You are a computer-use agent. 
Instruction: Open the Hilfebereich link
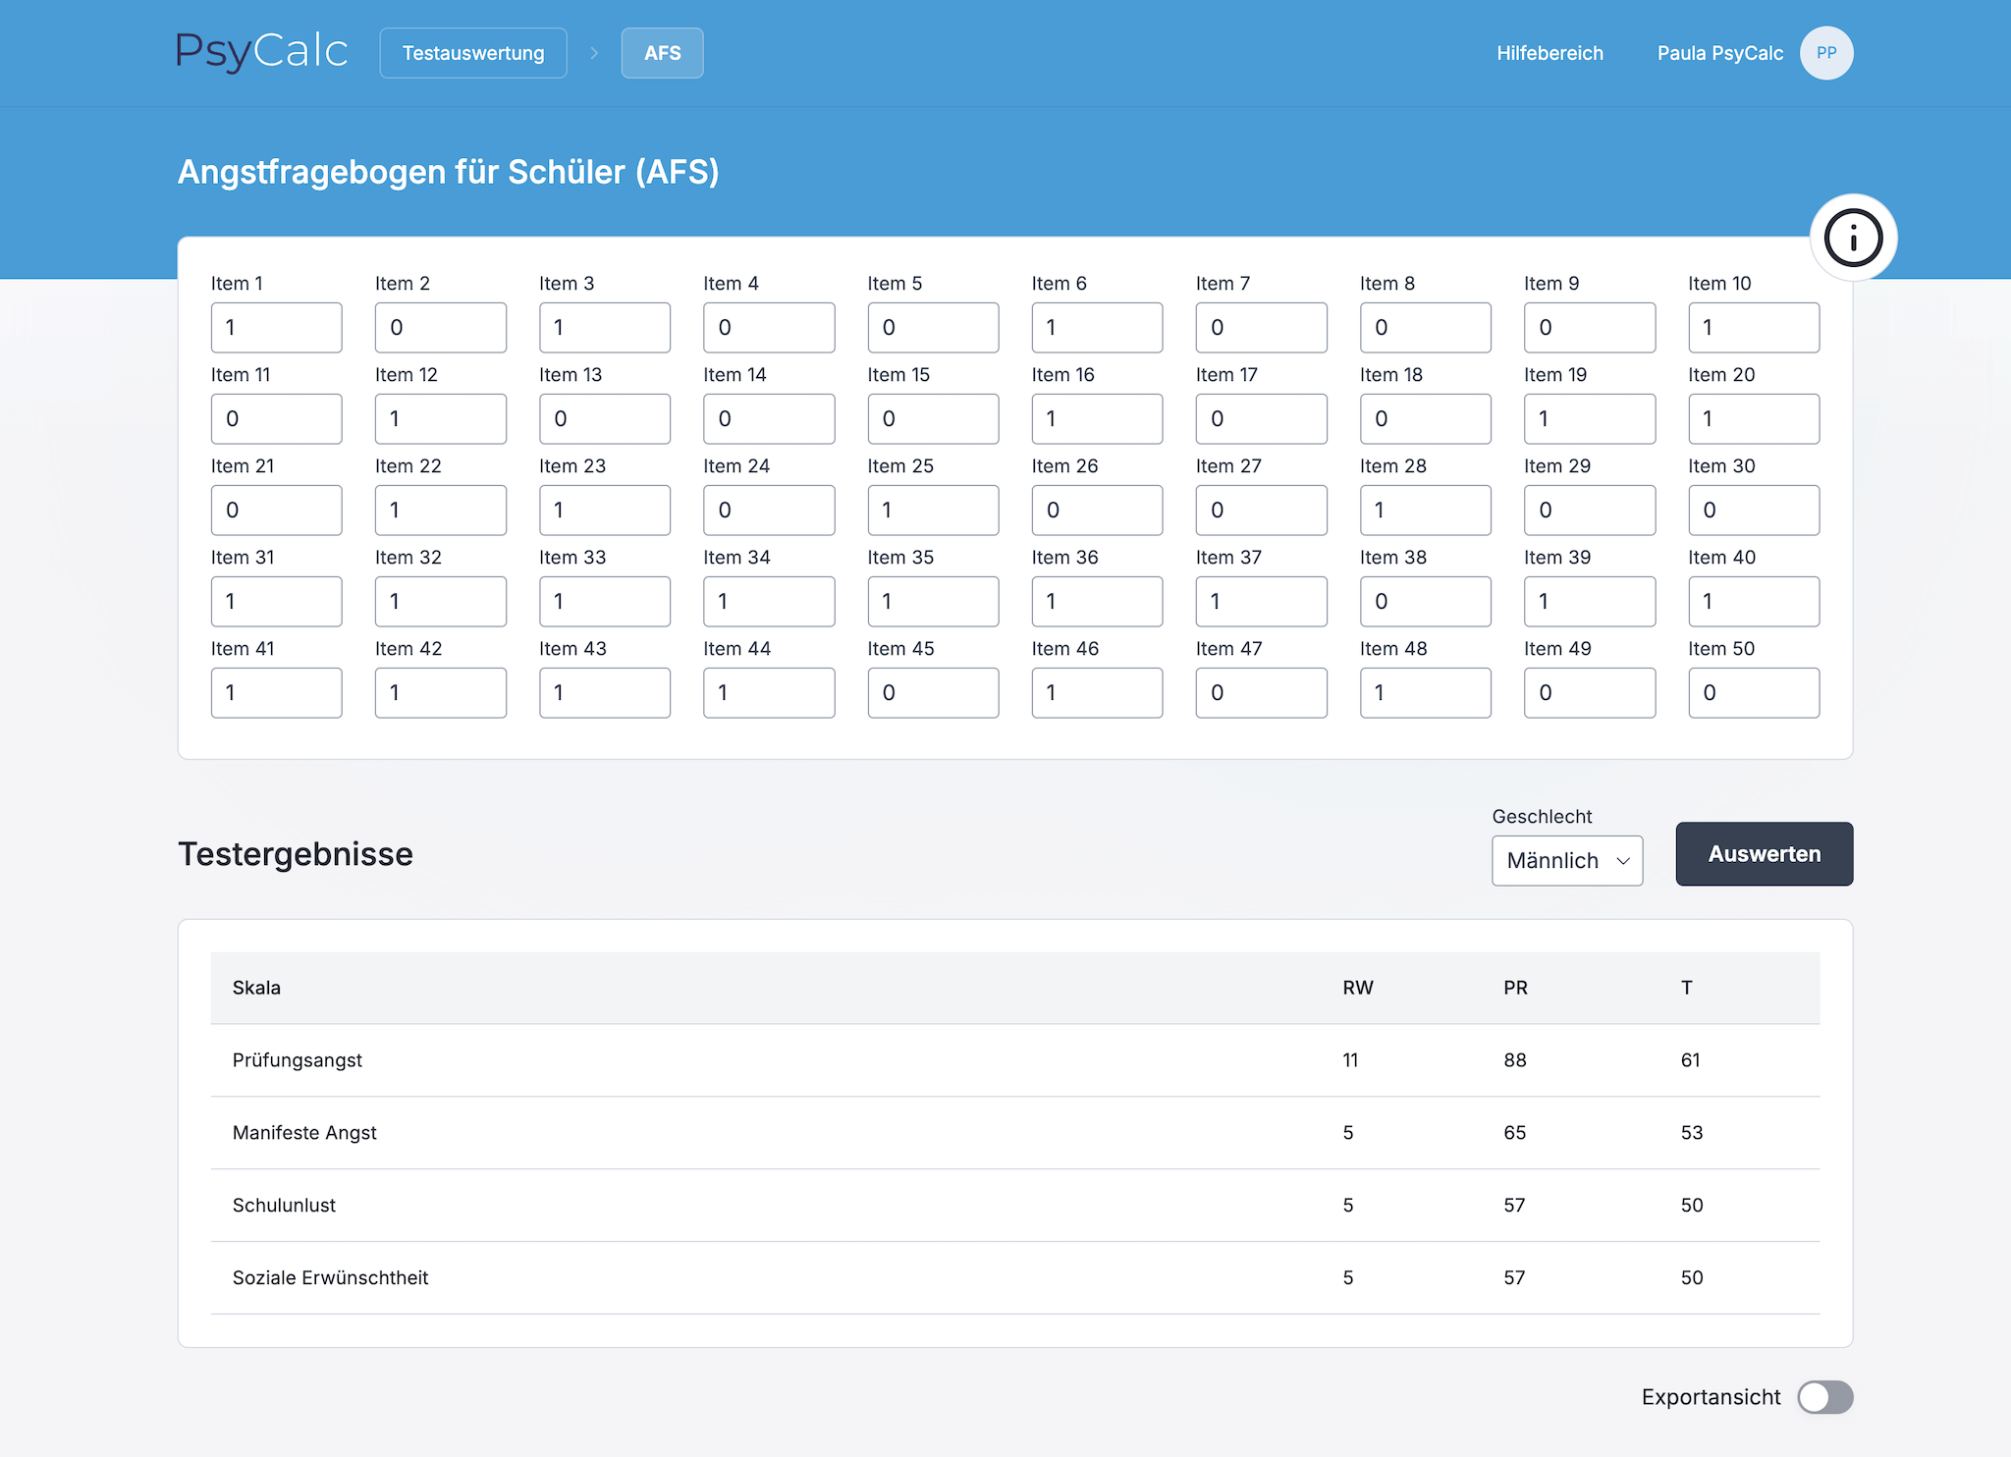pos(1549,53)
